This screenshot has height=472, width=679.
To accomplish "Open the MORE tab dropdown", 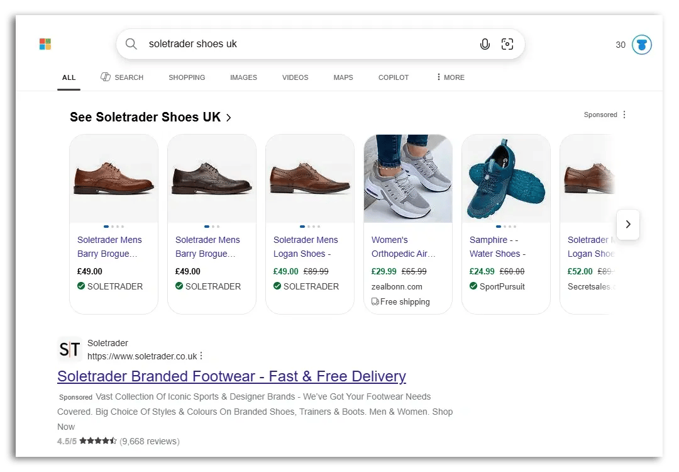I will pos(450,77).
